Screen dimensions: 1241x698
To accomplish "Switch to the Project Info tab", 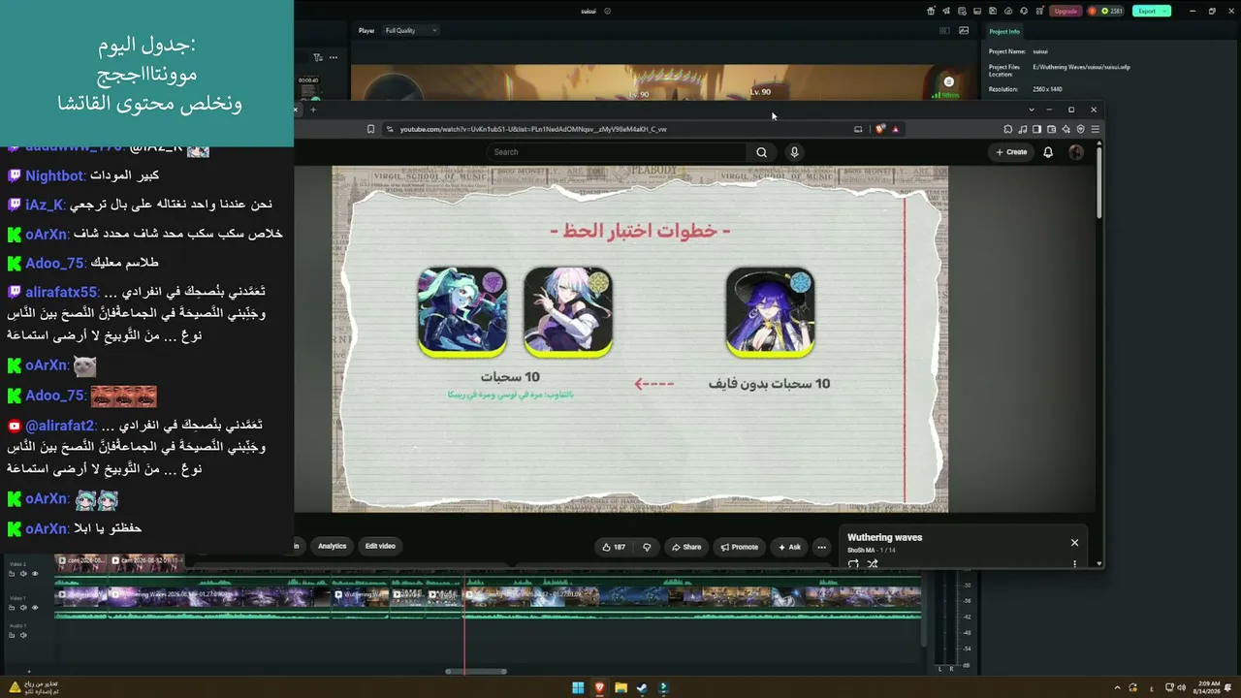I will tap(1004, 32).
